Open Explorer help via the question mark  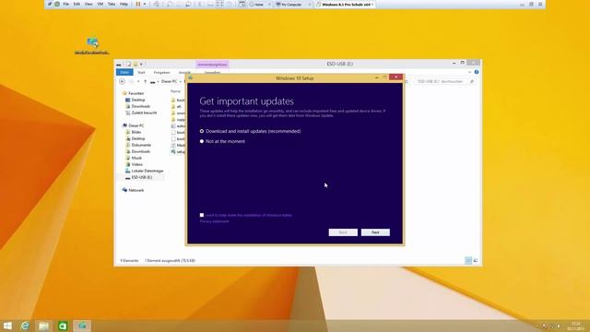point(477,72)
